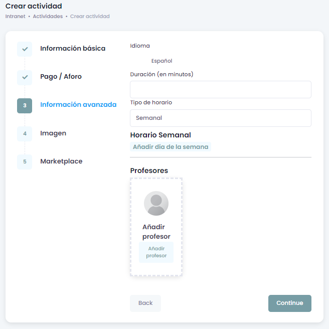Open the Intranet breadcrumb link
The image size is (329, 329).
pos(15,16)
